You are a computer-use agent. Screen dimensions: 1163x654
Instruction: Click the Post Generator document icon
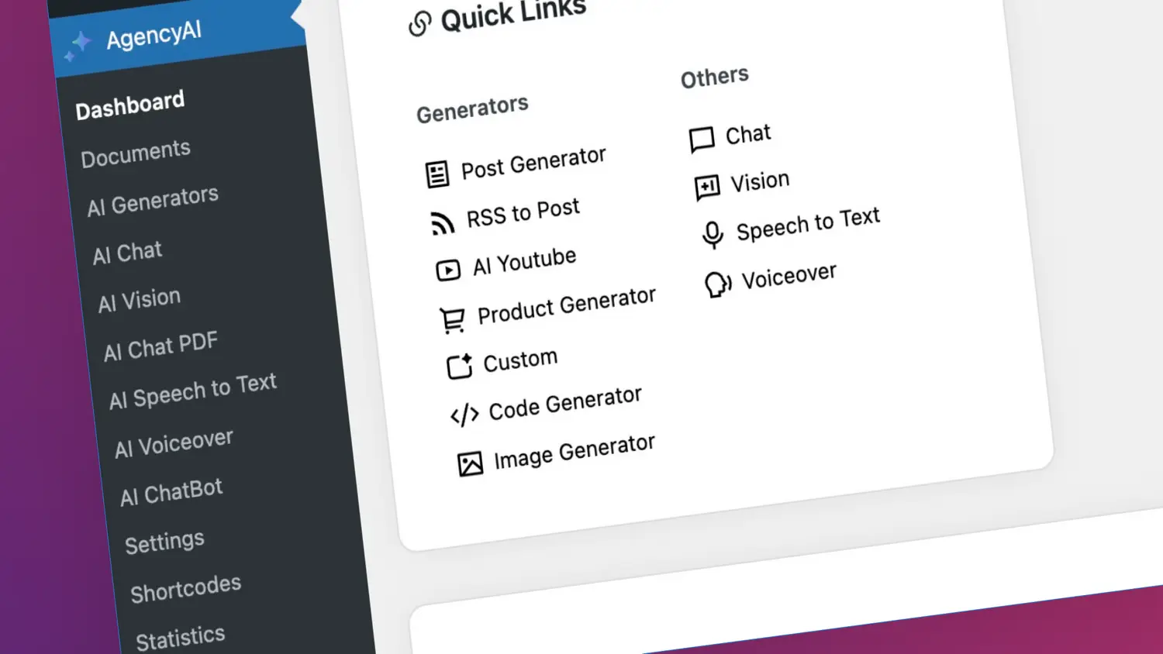coord(437,174)
